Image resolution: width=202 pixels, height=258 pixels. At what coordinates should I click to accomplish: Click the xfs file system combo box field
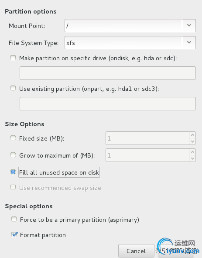[124, 43]
